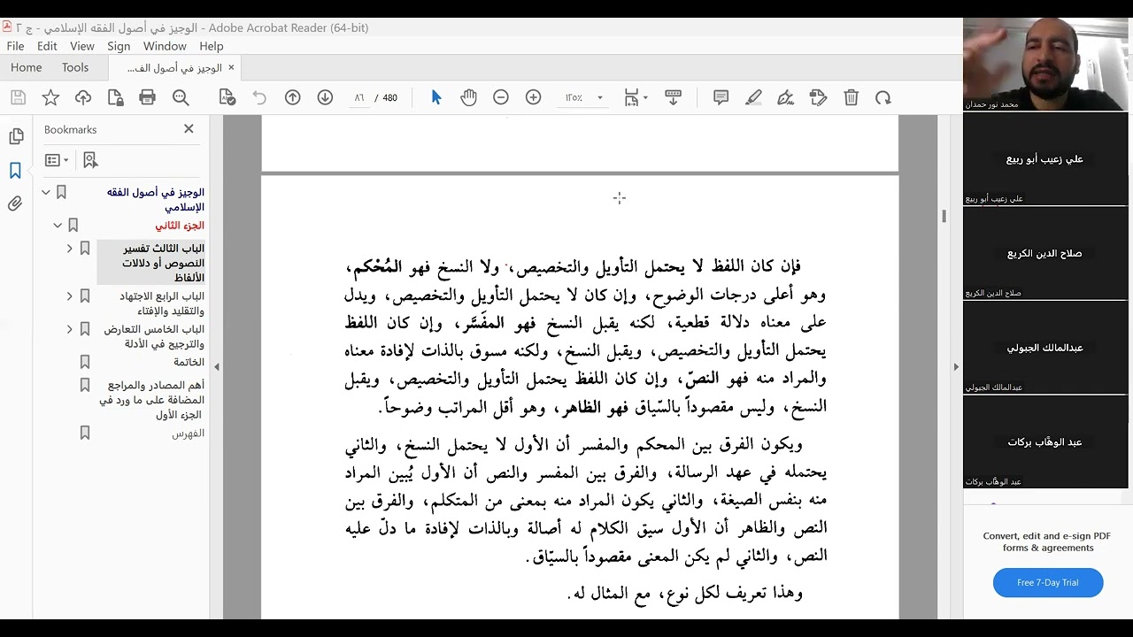Viewport: 1133px width, 637px height.
Task: Open the fit page options dropdown
Action: [636, 98]
